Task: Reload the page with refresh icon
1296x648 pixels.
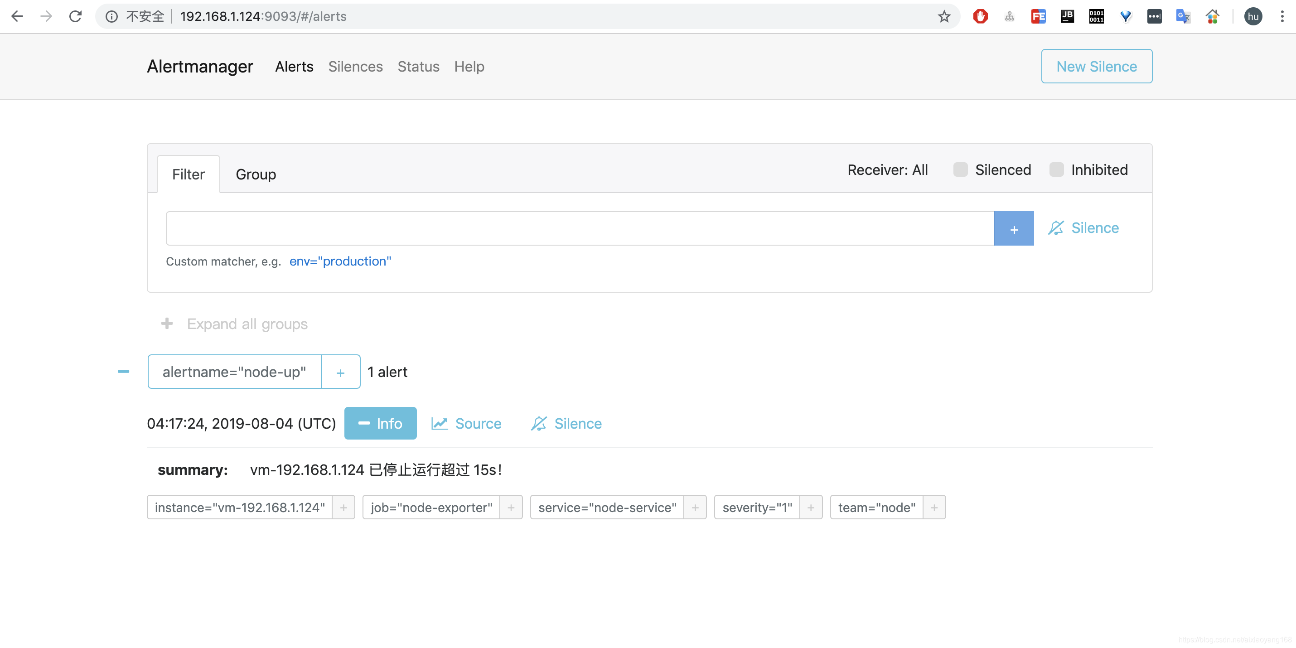Action: point(76,17)
